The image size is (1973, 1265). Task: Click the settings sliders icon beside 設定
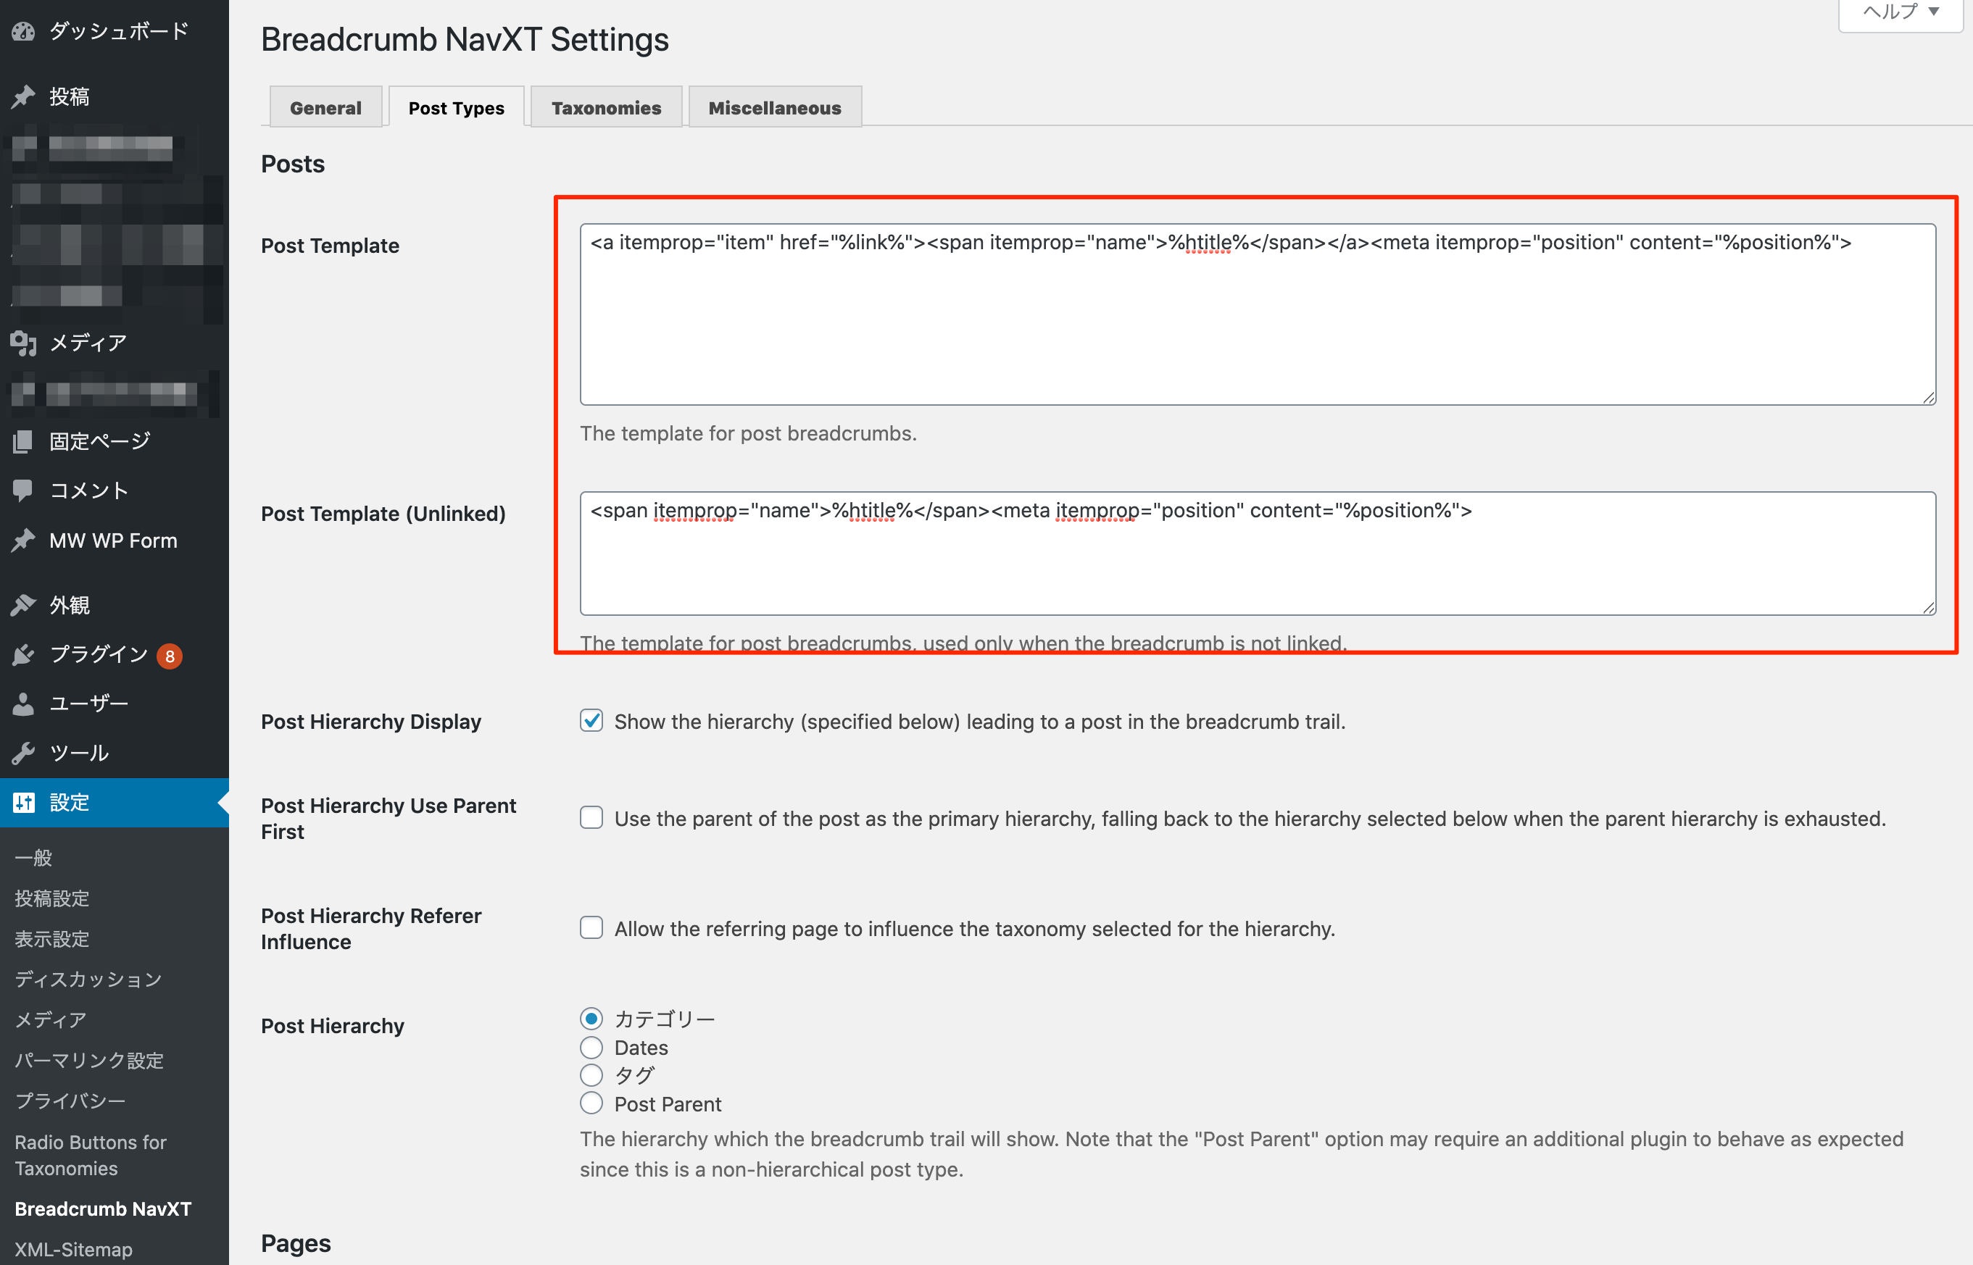tap(24, 803)
